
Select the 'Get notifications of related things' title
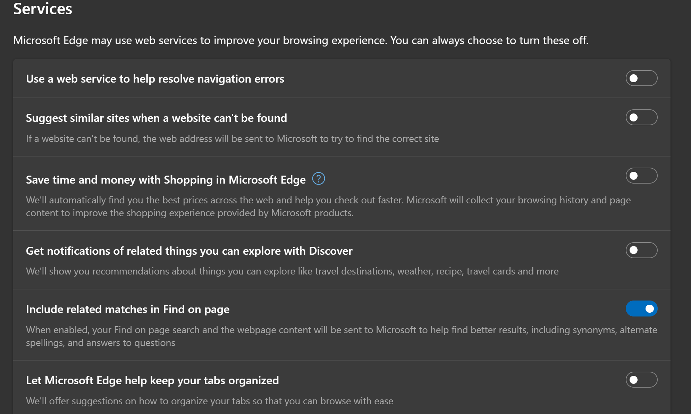(189, 251)
